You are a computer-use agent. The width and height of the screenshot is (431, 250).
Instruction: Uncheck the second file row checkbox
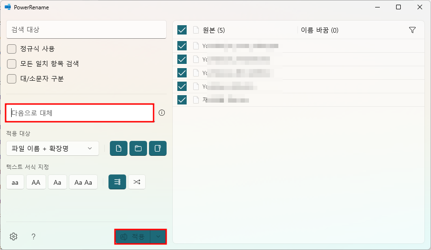point(182,59)
